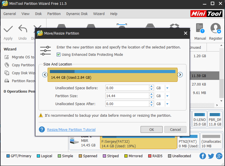The image size is (225, 166).
Task: Select D:LENO 25.0 GB partition block
Action: tap(199, 119)
